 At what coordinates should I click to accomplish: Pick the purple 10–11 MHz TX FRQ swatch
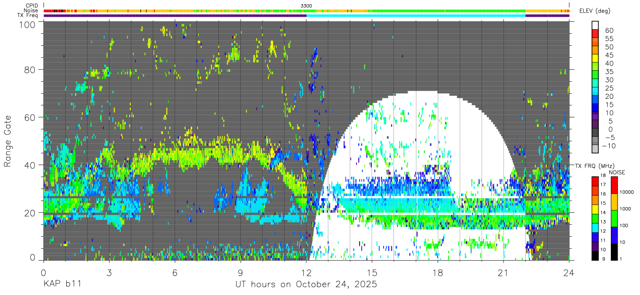tap(595, 246)
